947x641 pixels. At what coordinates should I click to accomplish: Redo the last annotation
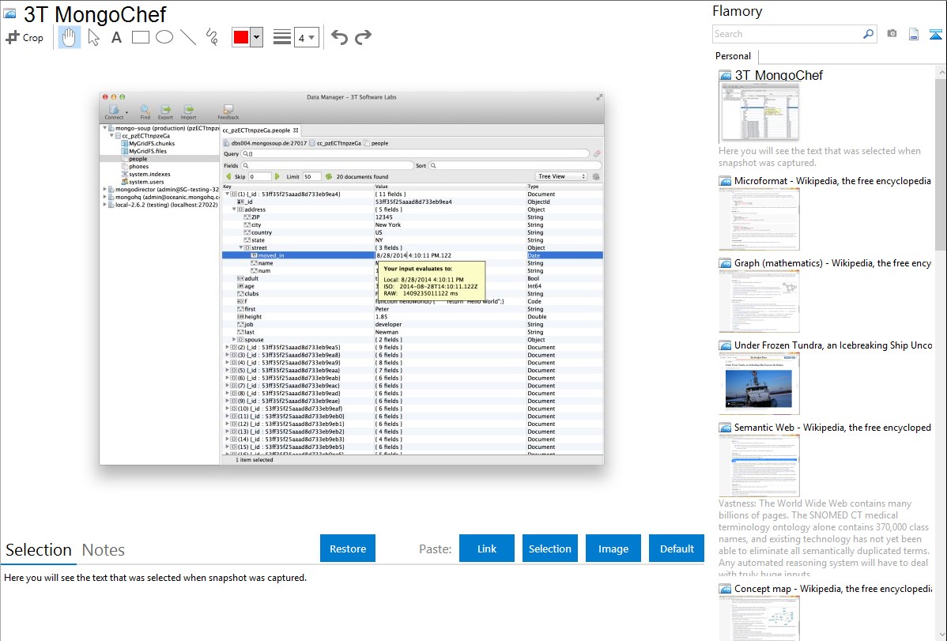point(363,37)
